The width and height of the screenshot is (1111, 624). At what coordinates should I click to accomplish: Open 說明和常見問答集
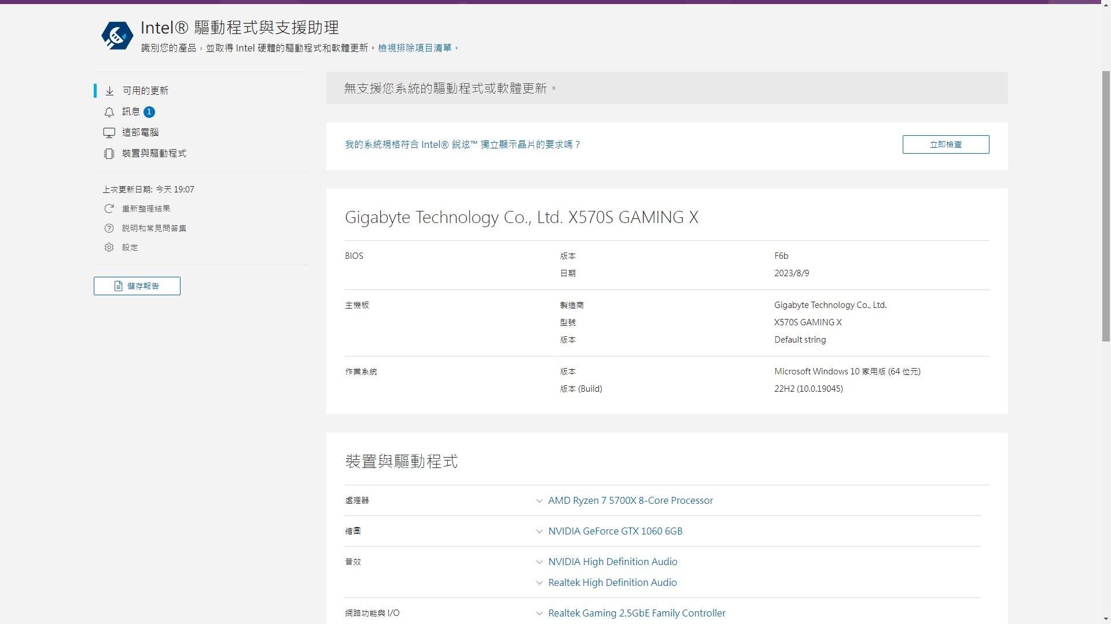click(154, 228)
